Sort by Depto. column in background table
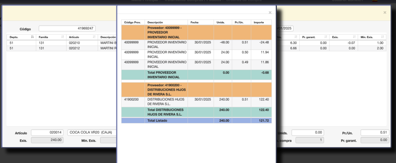396x163 pixels. point(32,37)
